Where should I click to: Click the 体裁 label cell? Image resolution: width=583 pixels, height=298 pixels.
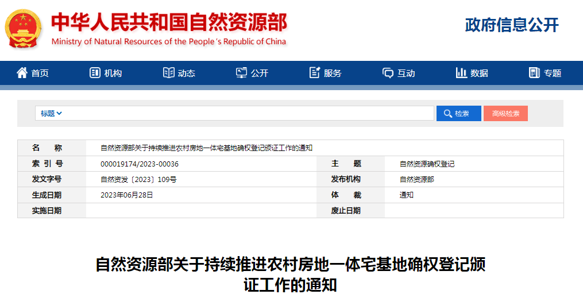pyautogui.click(x=350, y=195)
